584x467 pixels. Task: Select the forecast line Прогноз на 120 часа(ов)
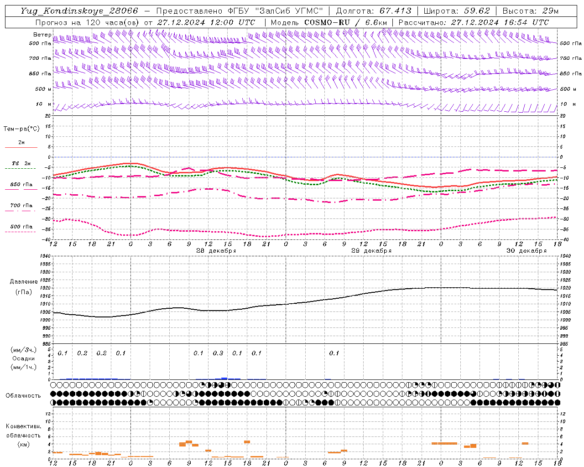[88, 22]
